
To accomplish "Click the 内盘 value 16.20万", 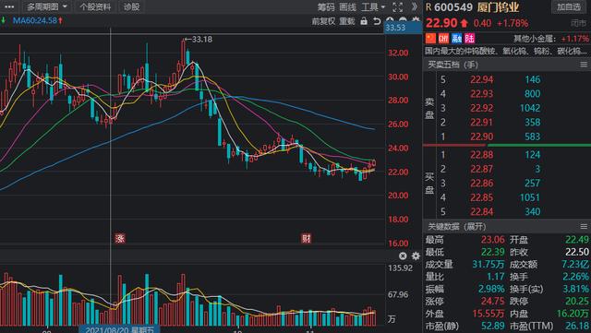I will point(573,314).
